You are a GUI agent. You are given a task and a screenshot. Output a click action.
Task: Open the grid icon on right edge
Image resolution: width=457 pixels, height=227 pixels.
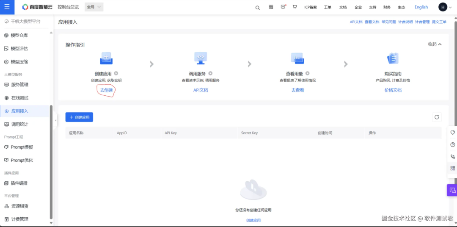click(x=453, y=168)
